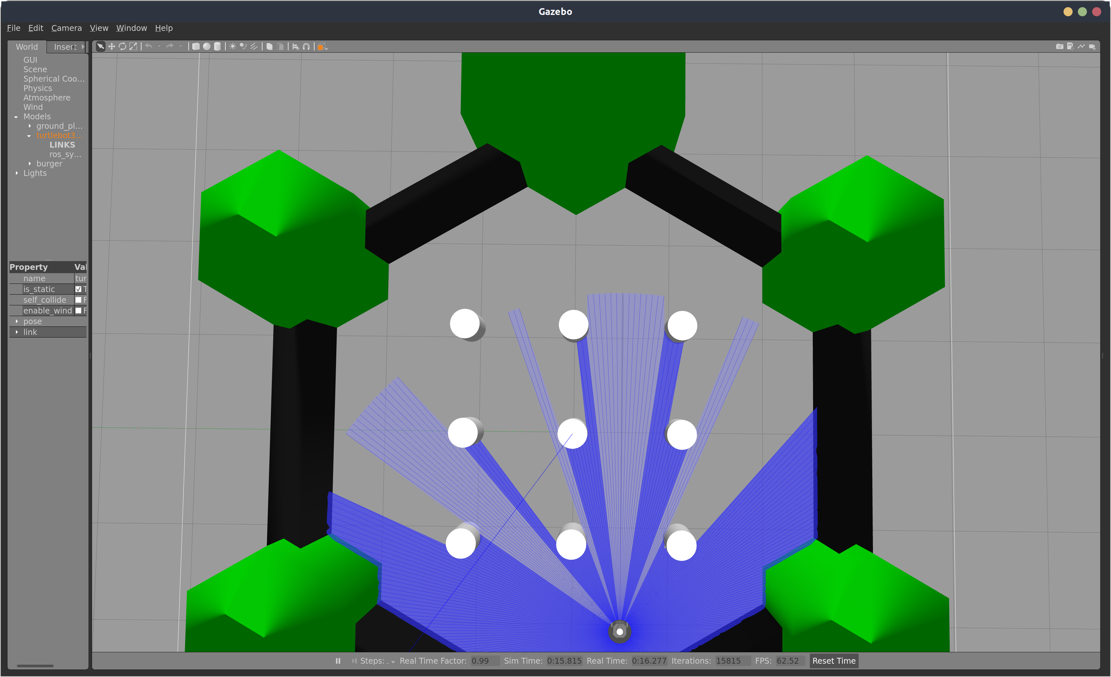Open the plot window icon
This screenshot has height=677, width=1111.
point(1081,46)
